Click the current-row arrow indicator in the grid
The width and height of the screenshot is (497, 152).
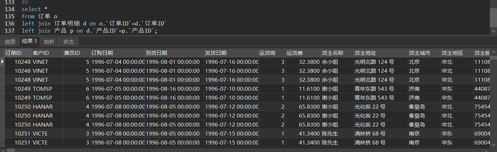3,62
